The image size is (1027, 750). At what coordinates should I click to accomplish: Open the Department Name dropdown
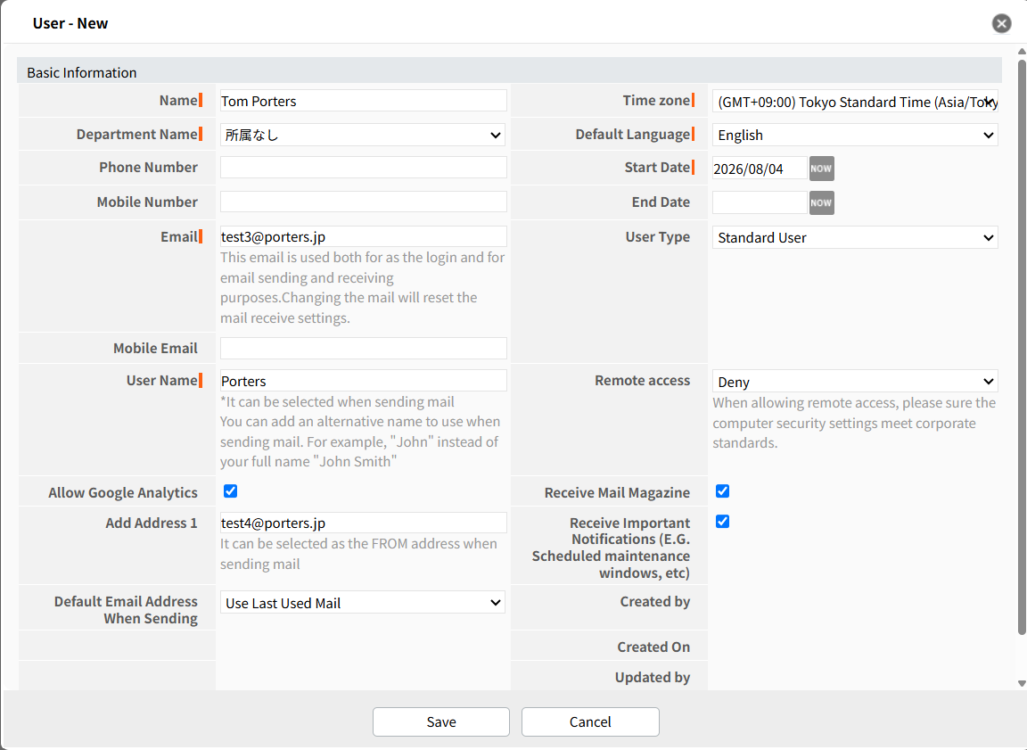pos(363,135)
